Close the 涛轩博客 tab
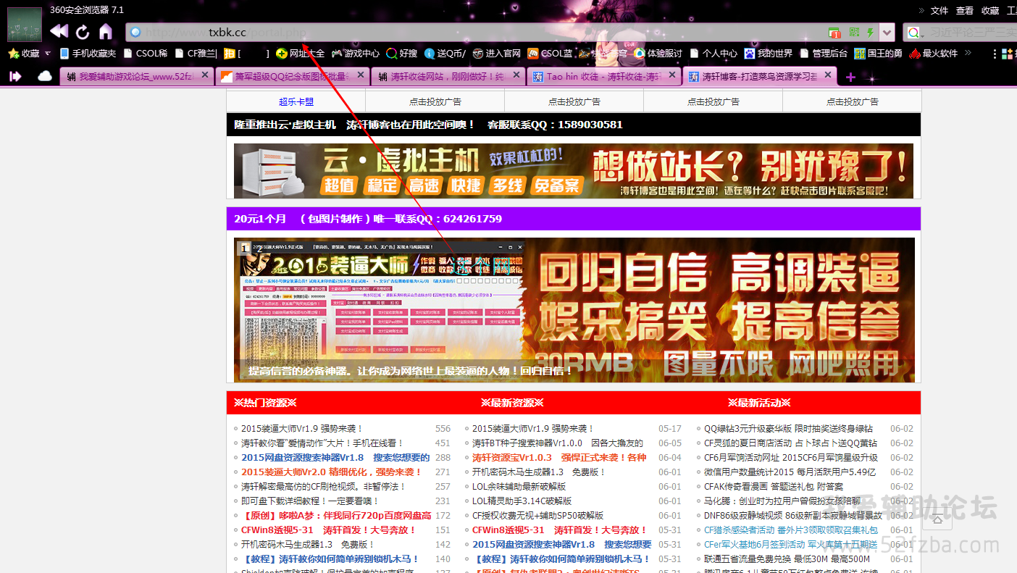 coord(828,75)
